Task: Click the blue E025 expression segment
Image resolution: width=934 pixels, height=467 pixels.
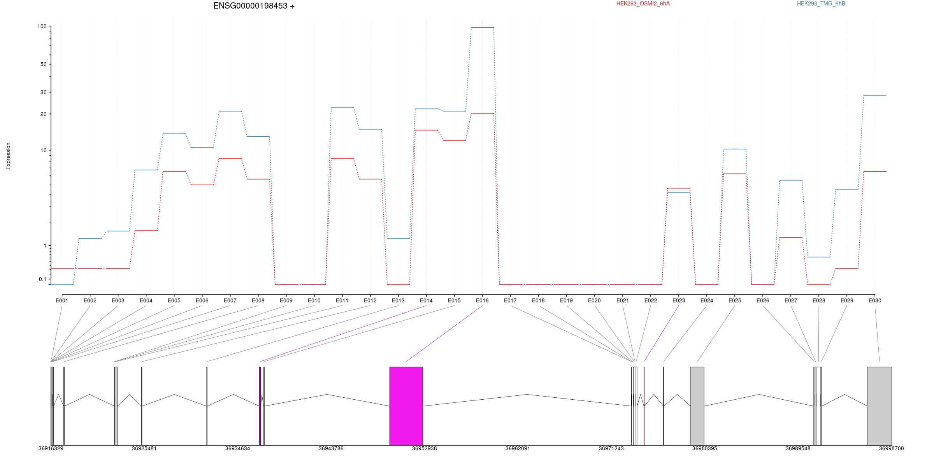Action: coord(735,149)
